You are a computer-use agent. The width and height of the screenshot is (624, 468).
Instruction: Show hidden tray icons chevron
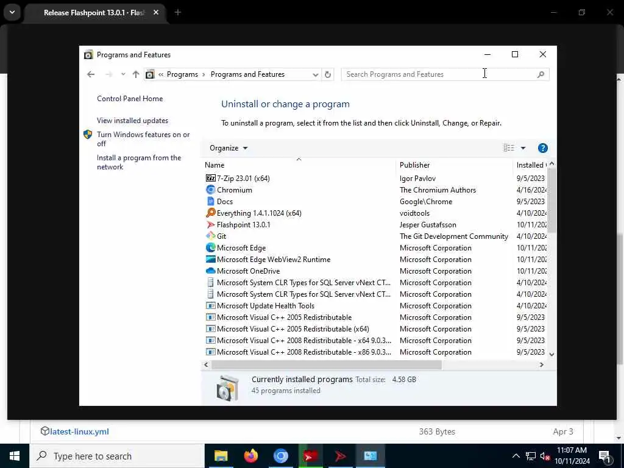516,456
